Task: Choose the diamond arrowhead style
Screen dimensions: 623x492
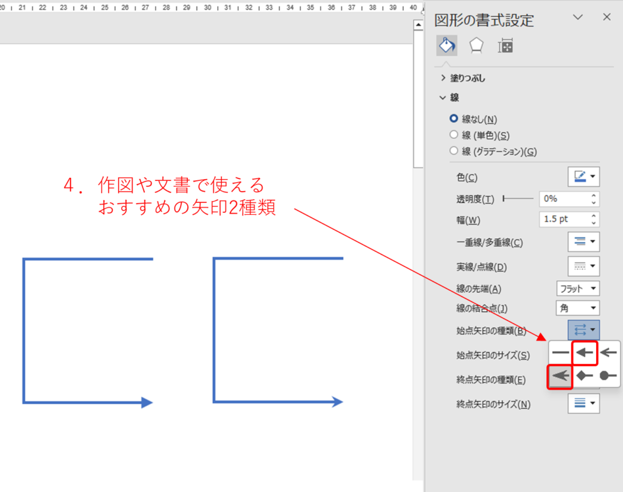Action: point(584,376)
